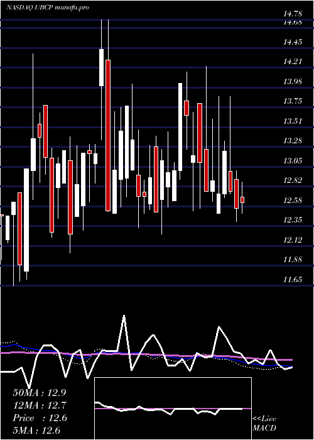Click the 11.88 price axis label

293,260
